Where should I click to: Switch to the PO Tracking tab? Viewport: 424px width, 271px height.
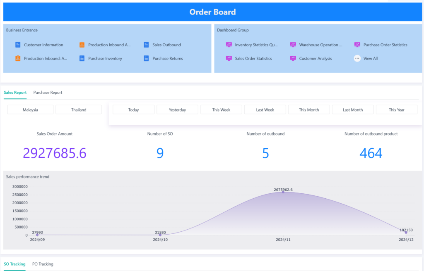[x=43, y=264]
